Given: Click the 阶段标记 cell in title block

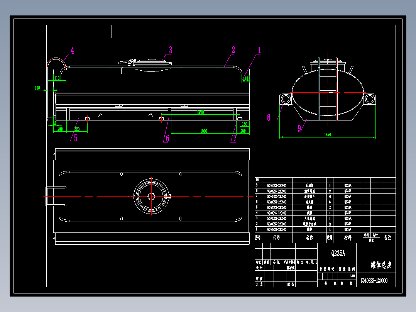Looking at the screenshot, I should (327, 269).
